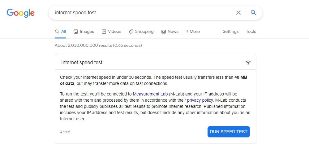Start the test with RUN SPEED TEST
This screenshot has height=146, width=309.
[x=229, y=132]
